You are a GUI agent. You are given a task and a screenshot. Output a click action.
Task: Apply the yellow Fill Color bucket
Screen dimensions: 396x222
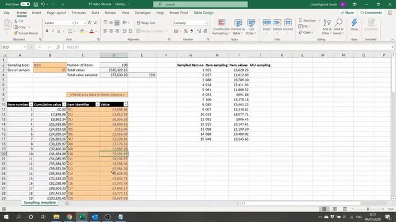[x=82, y=31]
